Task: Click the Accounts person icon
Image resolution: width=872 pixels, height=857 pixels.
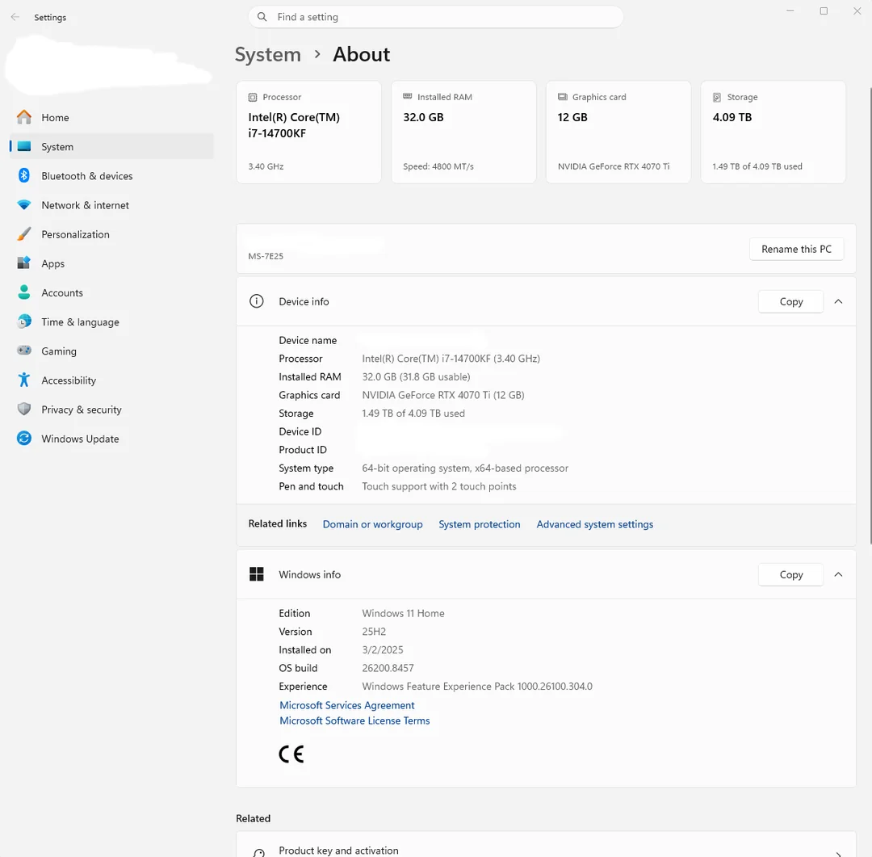Action: coord(24,292)
